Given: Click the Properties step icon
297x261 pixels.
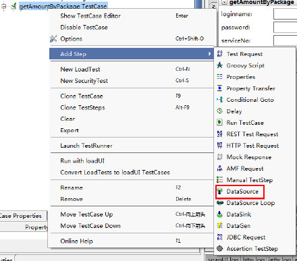Looking at the screenshot, I should pyautogui.click(x=219, y=77).
